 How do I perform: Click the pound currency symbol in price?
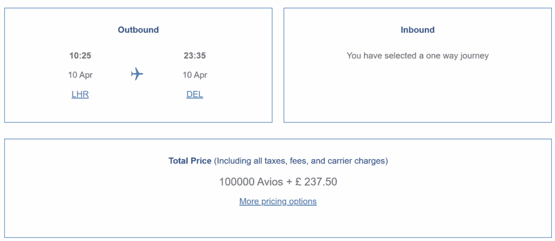click(298, 182)
